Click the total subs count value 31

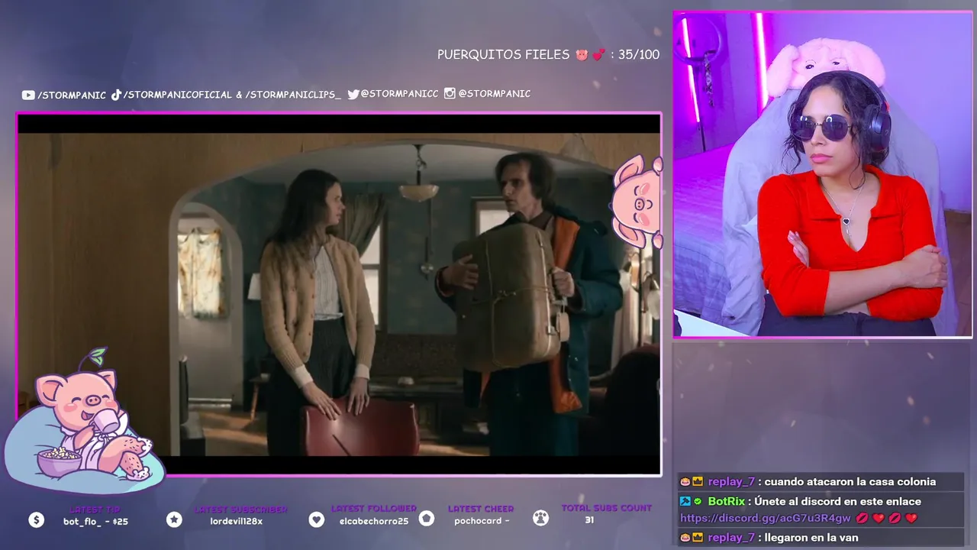coord(589,520)
